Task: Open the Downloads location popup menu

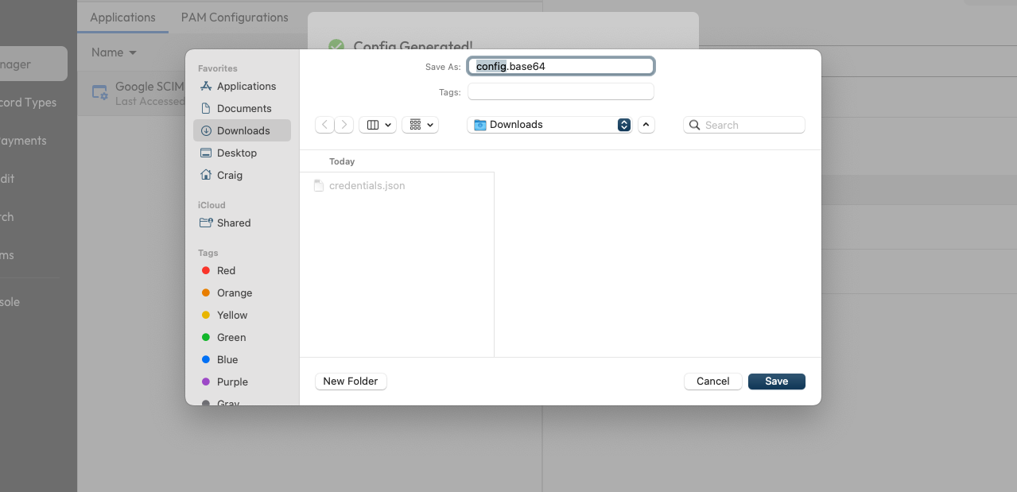Action: click(549, 125)
